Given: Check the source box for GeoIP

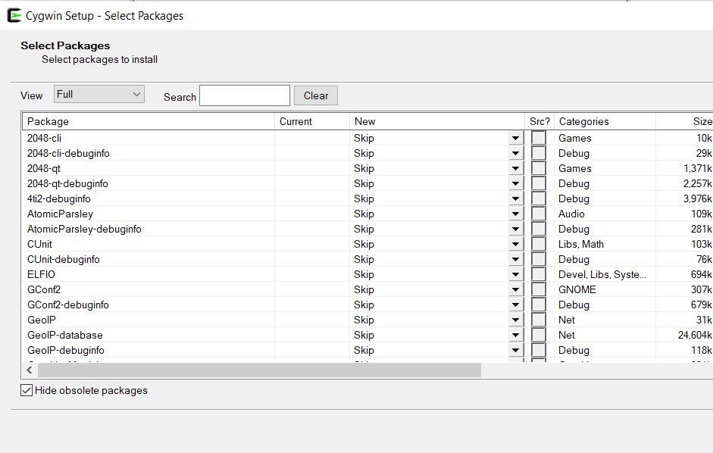Looking at the screenshot, I should (x=539, y=320).
